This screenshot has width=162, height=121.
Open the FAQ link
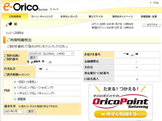[x=156, y=3]
